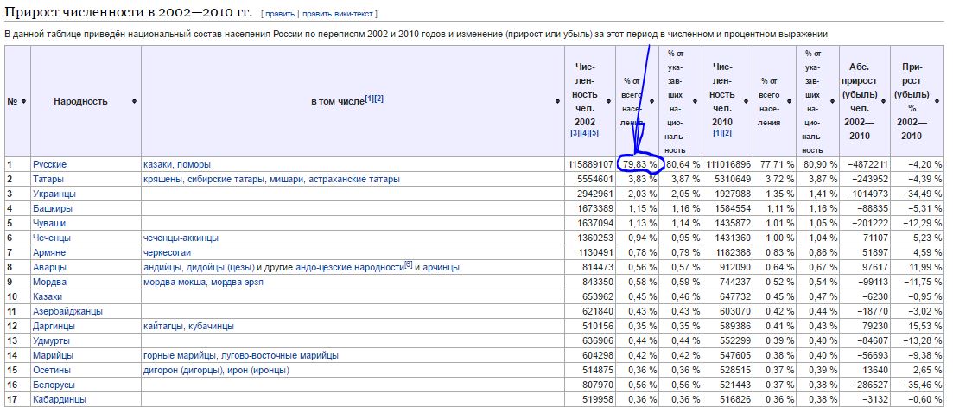This screenshot has width=953, height=407.
Task: Follow the 'кайтагцы' link
Action: point(162,326)
